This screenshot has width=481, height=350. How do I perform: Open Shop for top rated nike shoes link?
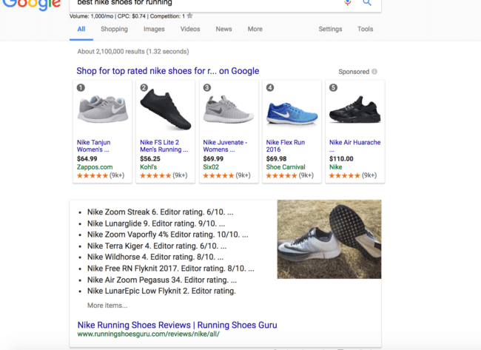pos(168,71)
